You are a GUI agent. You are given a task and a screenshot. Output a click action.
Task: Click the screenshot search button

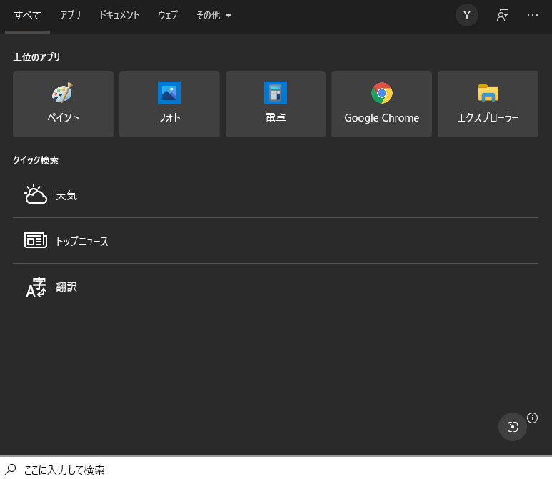(x=513, y=427)
